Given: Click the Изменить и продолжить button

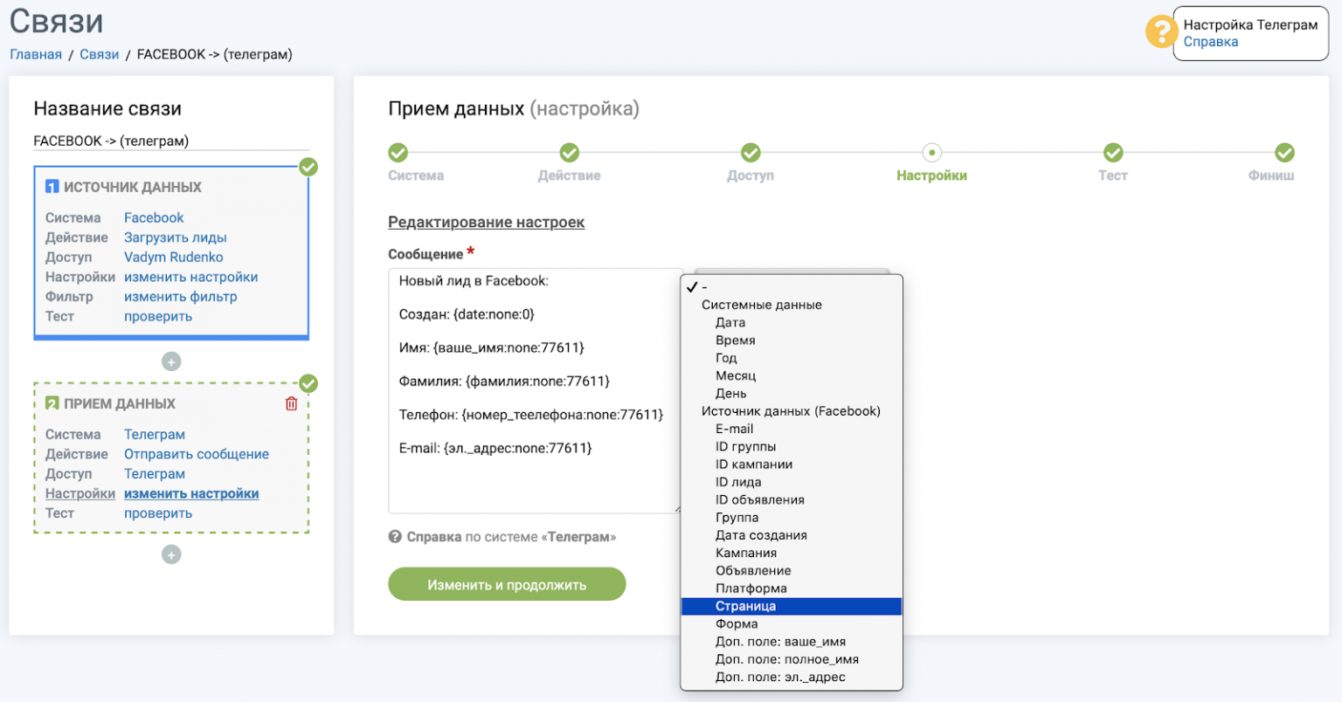Looking at the screenshot, I should pos(507,584).
